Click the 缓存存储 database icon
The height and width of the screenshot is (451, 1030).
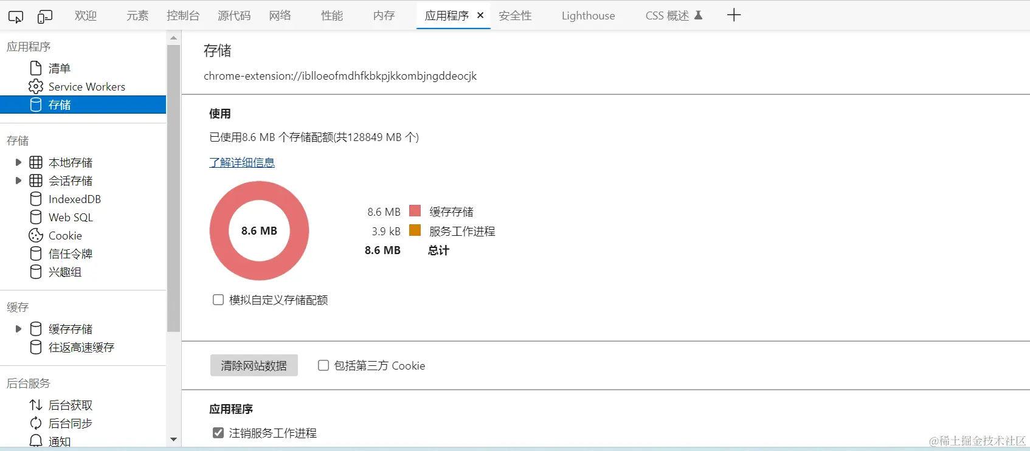pos(36,329)
